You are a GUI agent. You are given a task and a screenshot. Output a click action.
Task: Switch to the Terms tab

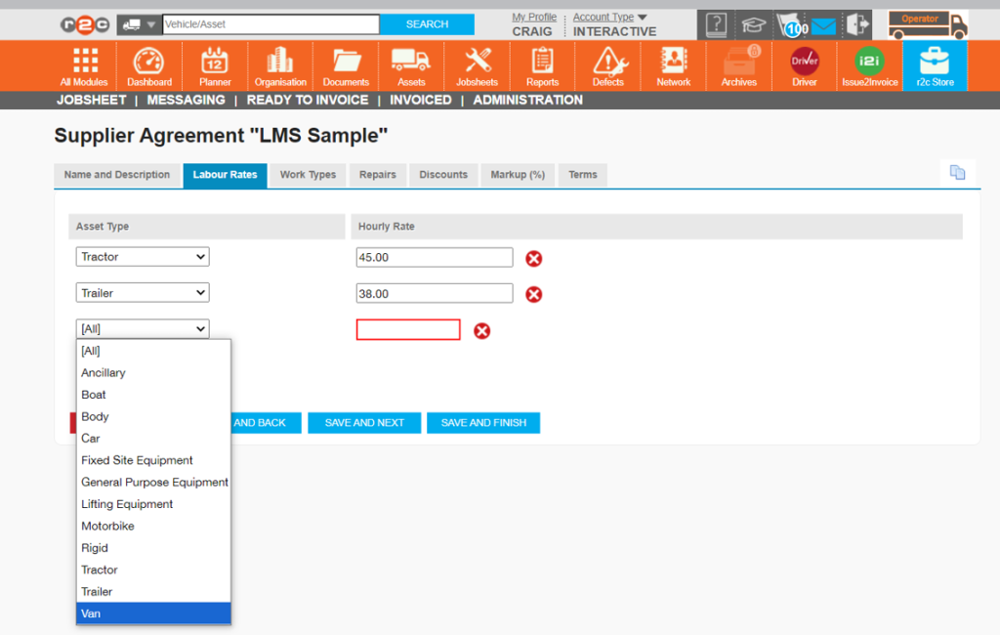click(x=582, y=175)
